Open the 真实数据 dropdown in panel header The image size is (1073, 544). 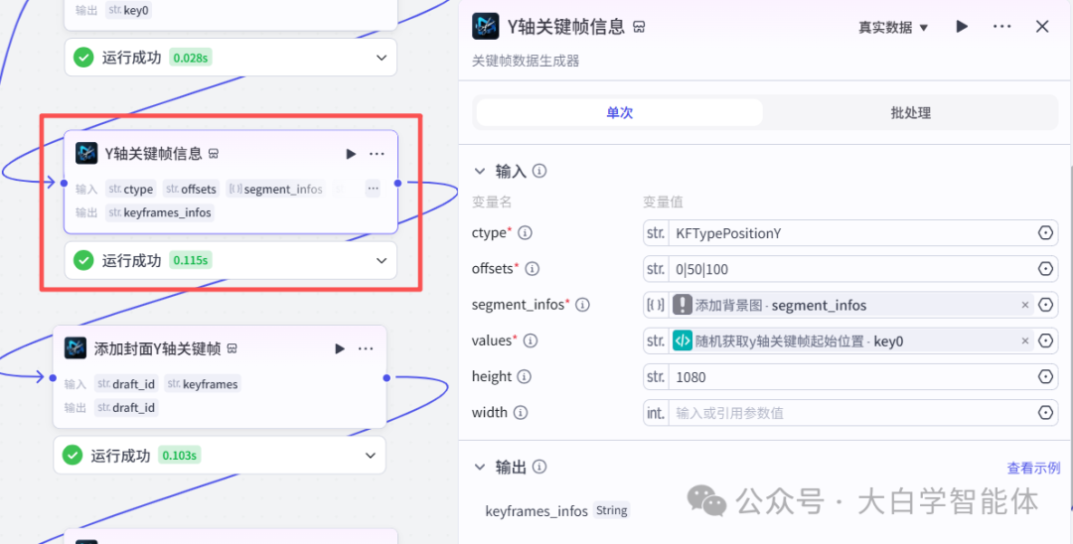(893, 28)
